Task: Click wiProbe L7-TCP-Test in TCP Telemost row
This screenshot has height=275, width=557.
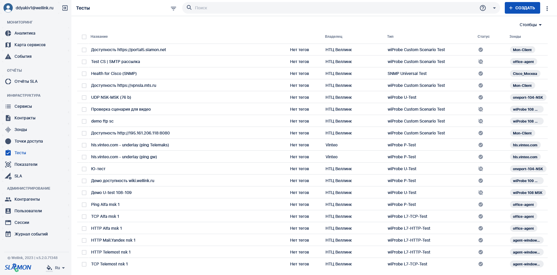Action: [407, 264]
